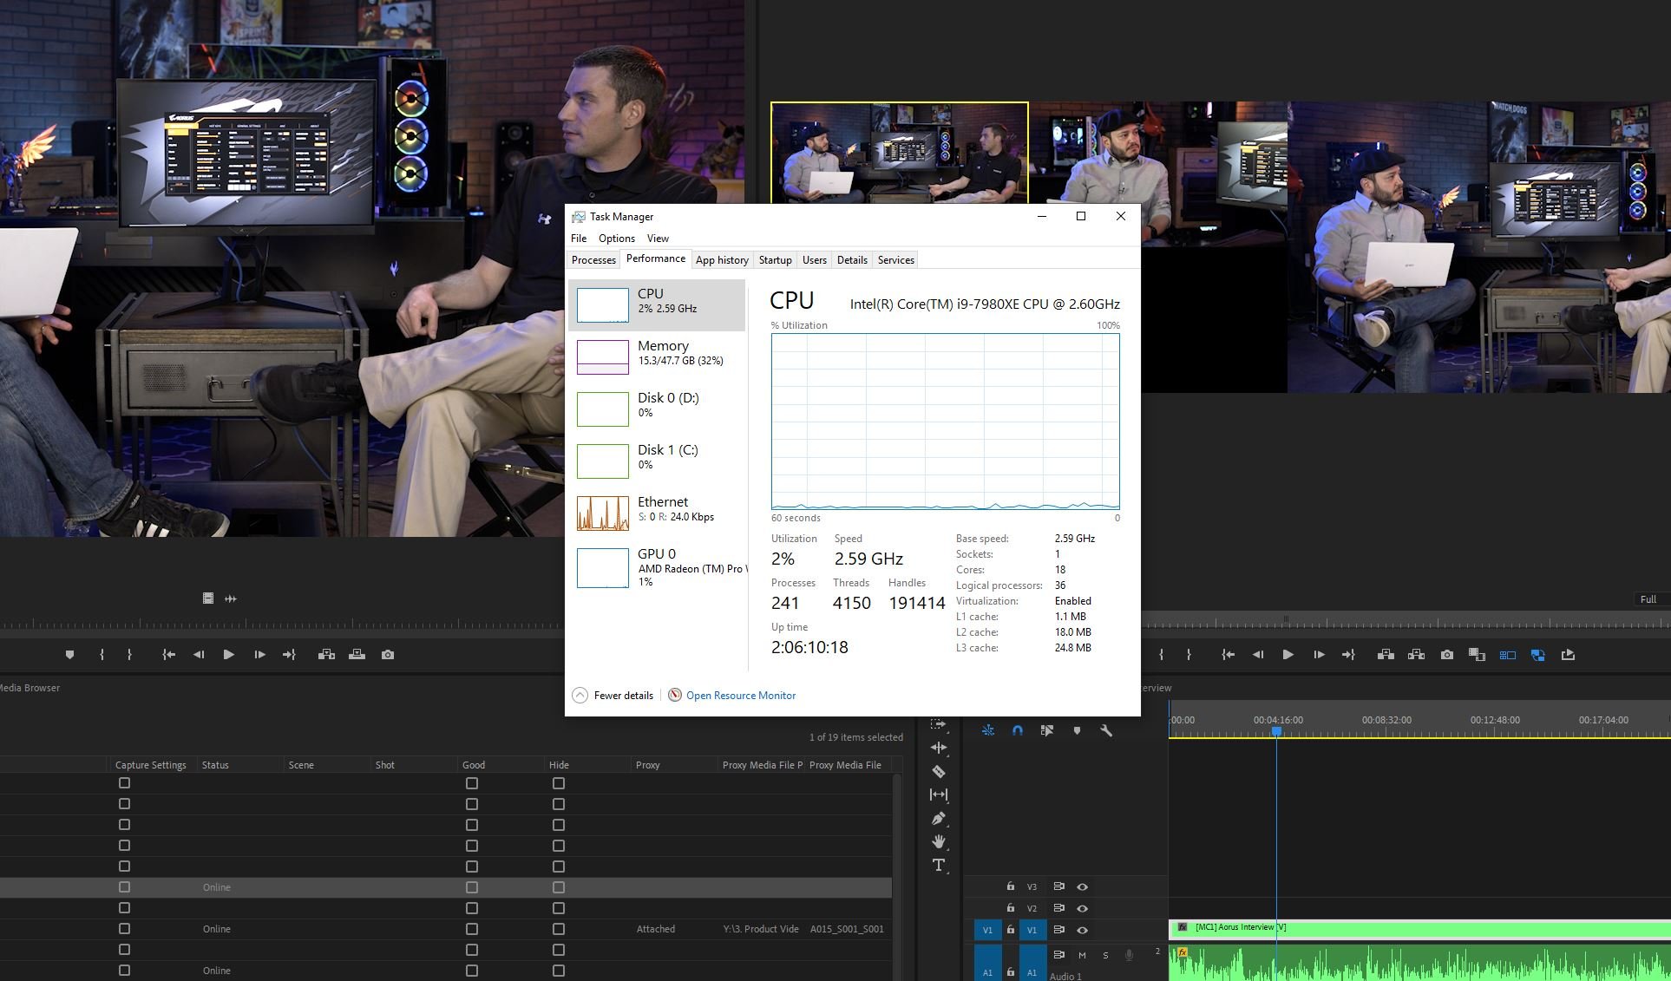Open timeline display settings wrench
The height and width of the screenshot is (981, 1671).
[1106, 730]
